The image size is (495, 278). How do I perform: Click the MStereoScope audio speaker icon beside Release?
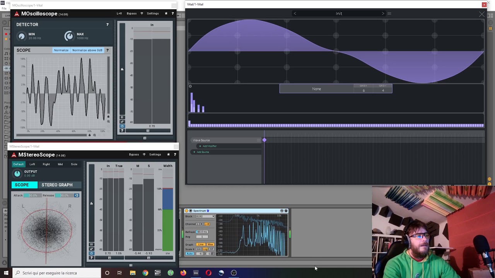click(77, 195)
